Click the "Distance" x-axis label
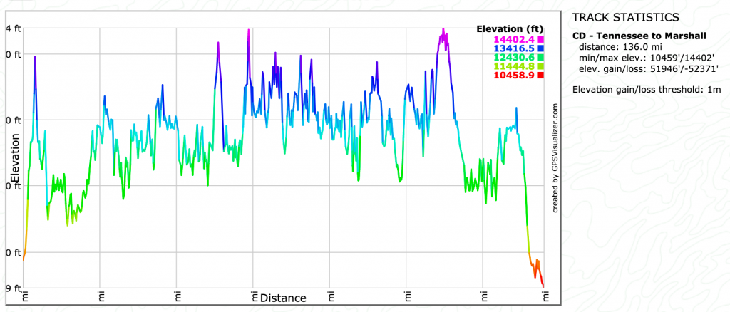Image resolution: width=730 pixels, height=312 pixels. pyautogui.click(x=282, y=298)
